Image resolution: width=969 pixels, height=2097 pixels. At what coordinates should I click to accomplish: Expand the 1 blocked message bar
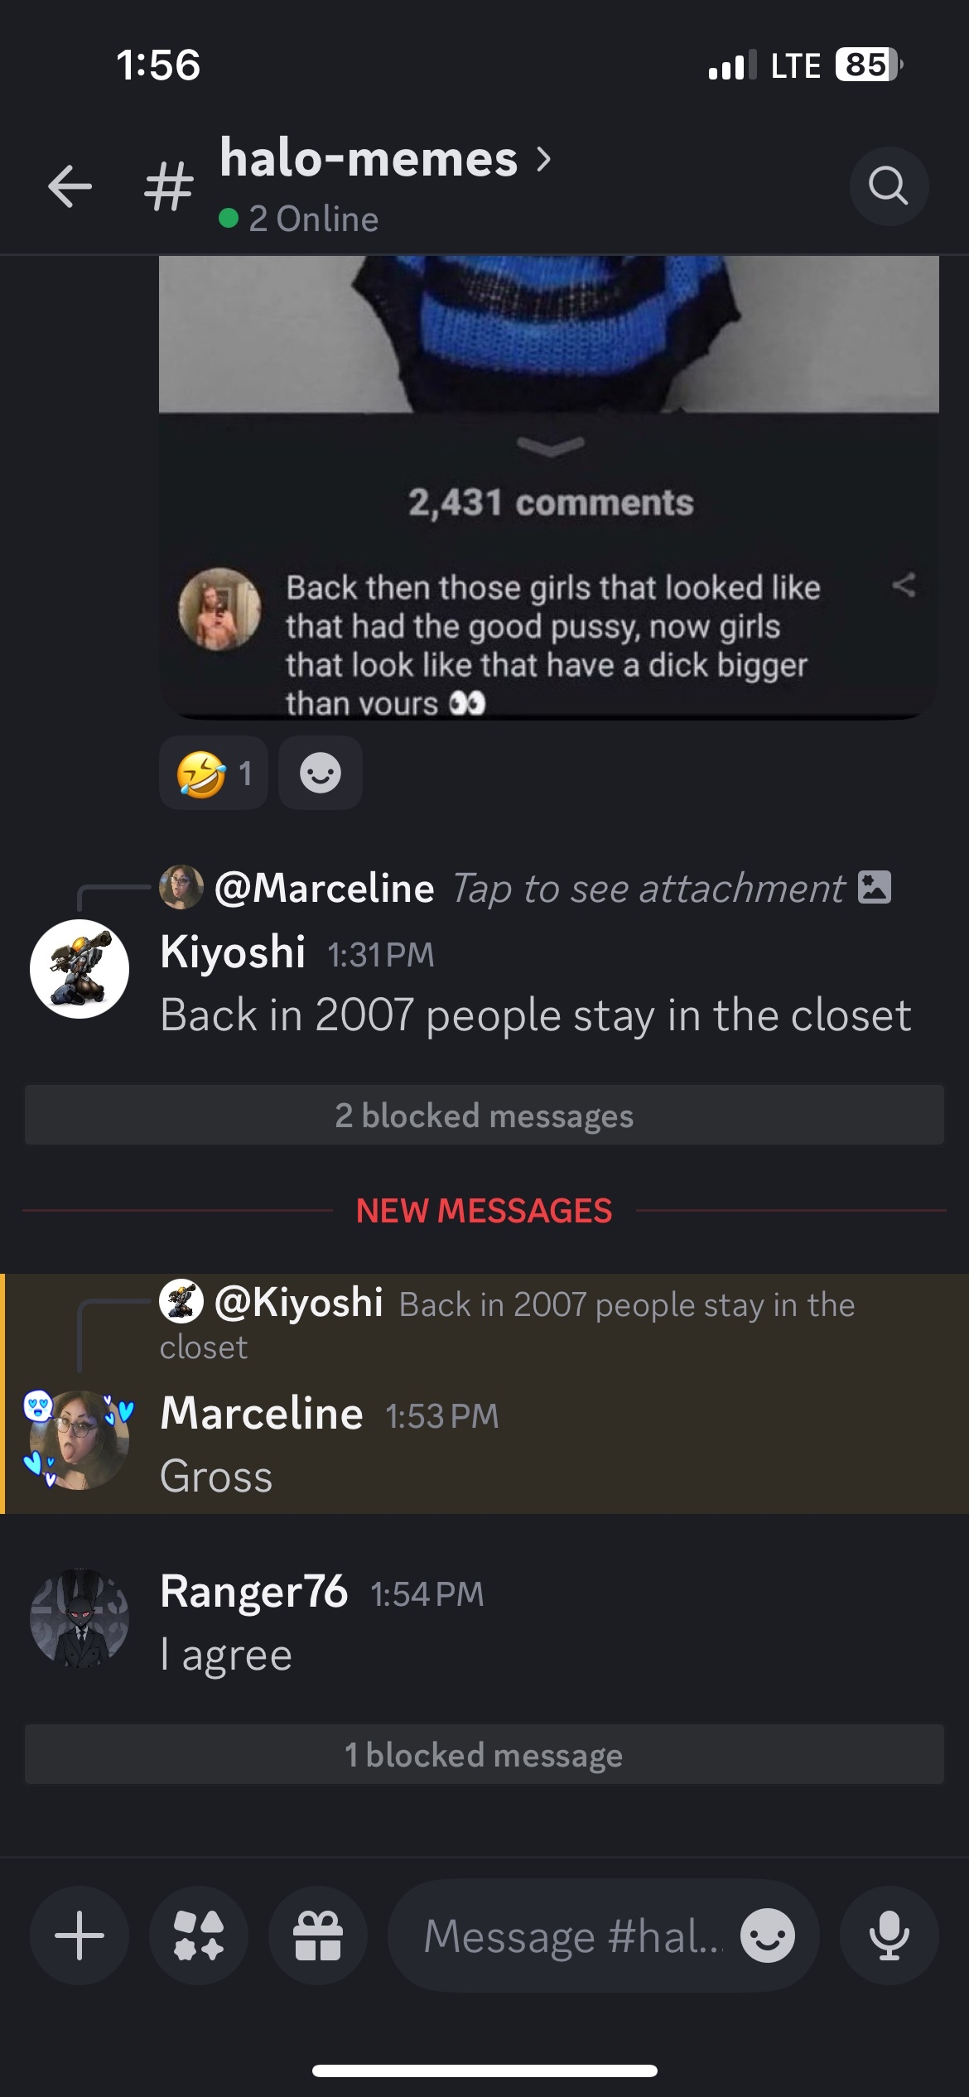[485, 1754]
